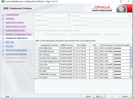Click the ESS MDS schema name cell

(49, 71)
